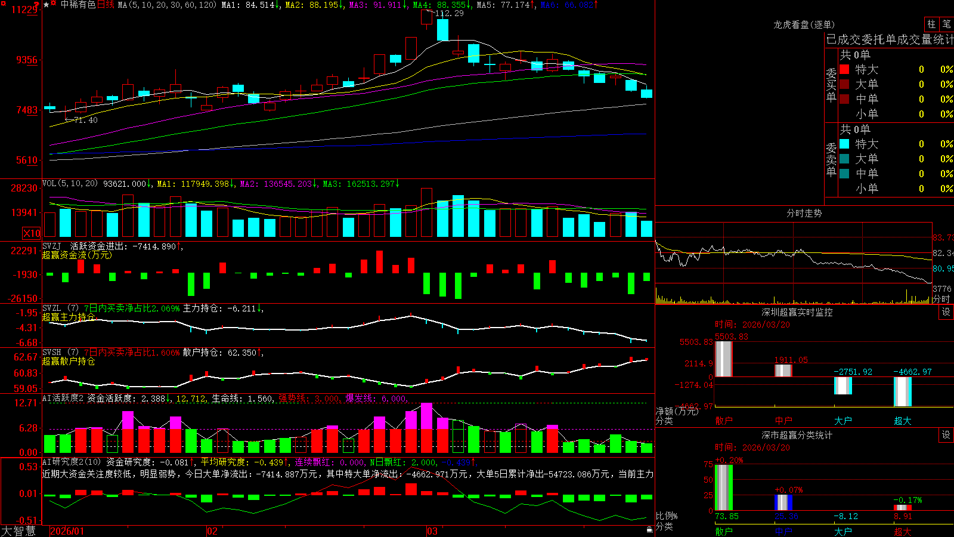
Task: Click the teal 大单 swatch under 委卖单
Action: 844,159
